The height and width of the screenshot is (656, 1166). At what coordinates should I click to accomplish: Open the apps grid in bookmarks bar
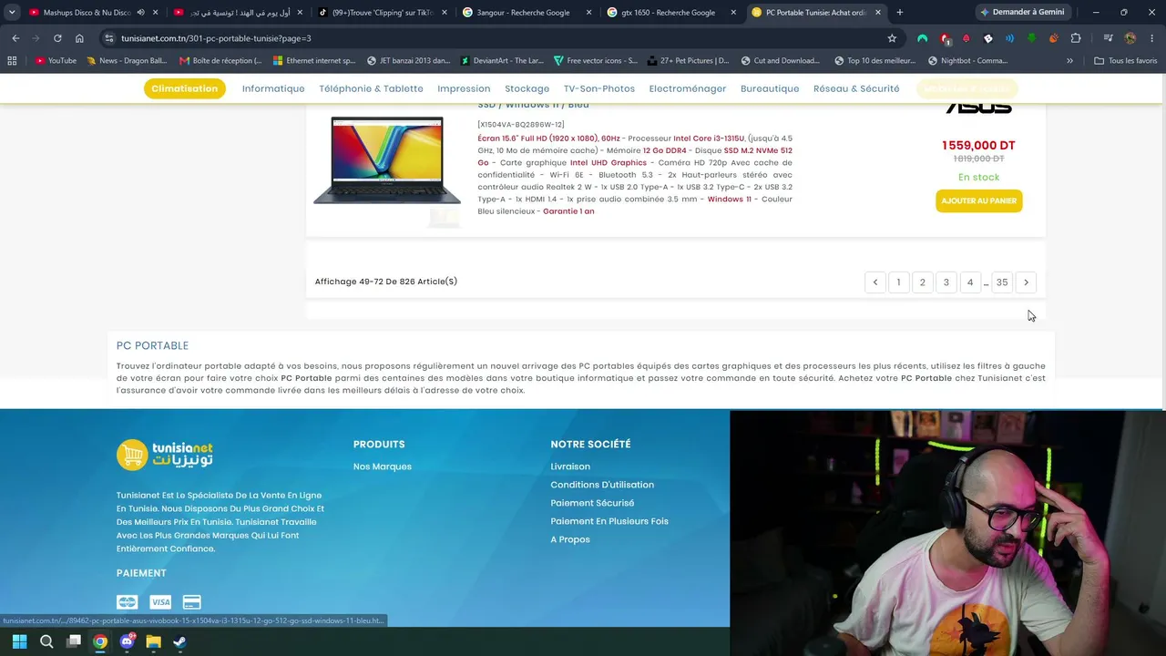tap(12, 61)
